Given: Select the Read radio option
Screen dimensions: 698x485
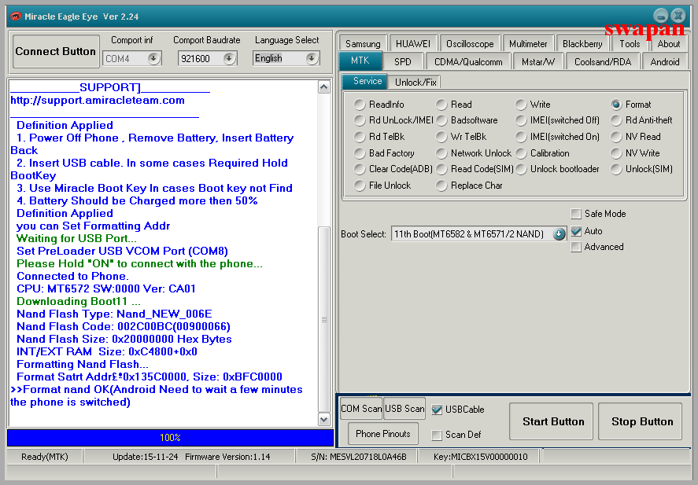Looking at the screenshot, I should [x=441, y=105].
